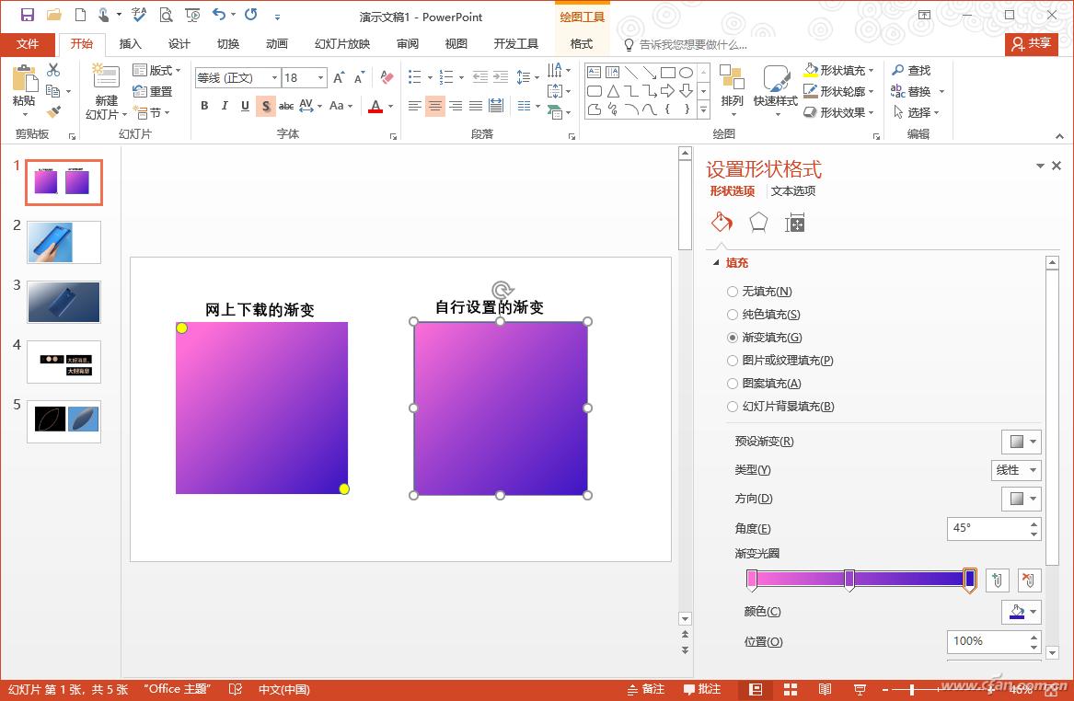Select slide 3 thumbnail in the panel
This screenshot has height=701, width=1074.
click(x=64, y=301)
